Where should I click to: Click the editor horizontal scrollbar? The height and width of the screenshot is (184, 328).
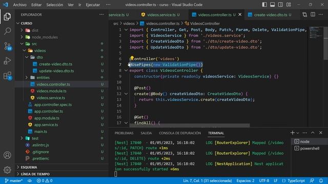(190, 125)
